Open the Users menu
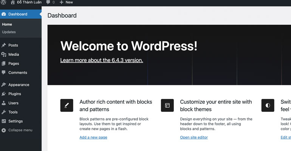Image resolution: width=291 pixels, height=151 pixels. pos(21,103)
